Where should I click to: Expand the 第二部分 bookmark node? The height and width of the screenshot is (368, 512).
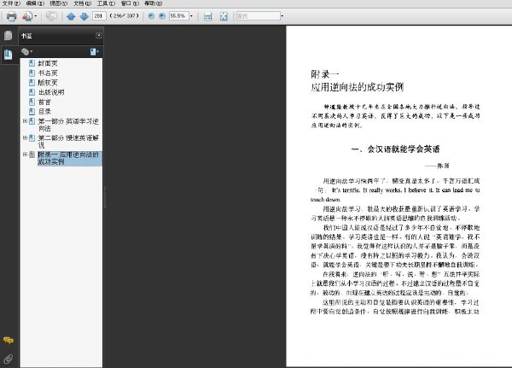[x=25, y=137]
